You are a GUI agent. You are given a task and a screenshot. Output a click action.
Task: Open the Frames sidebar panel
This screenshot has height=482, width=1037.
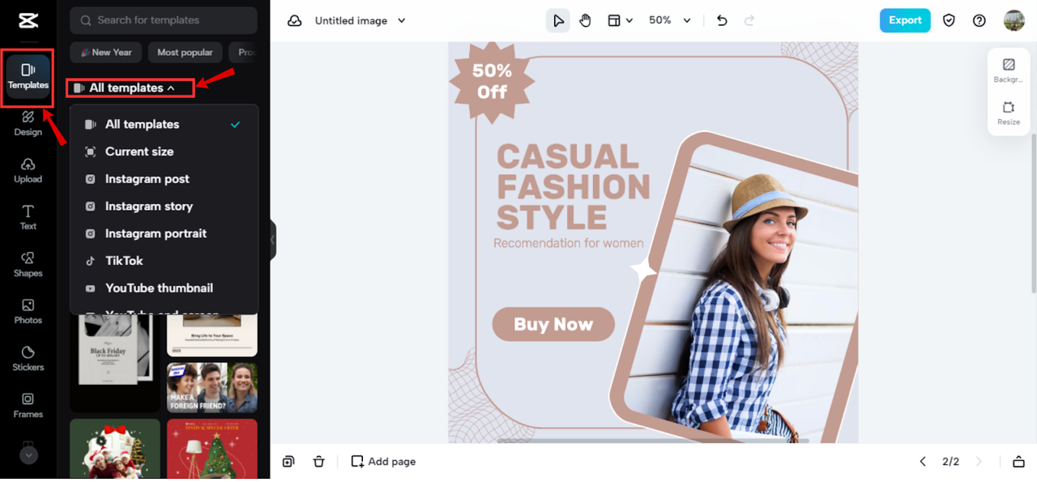[x=28, y=405]
